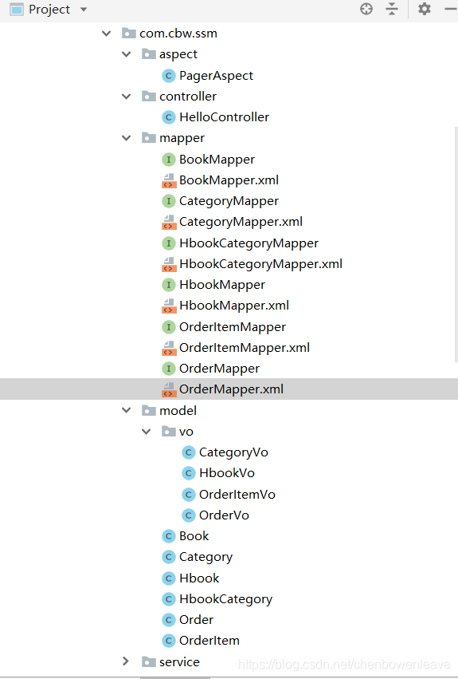
Task: Expand the service package chevron
Action: (126, 661)
